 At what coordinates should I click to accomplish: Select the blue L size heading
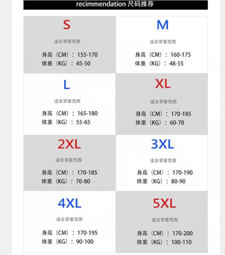click(x=66, y=85)
